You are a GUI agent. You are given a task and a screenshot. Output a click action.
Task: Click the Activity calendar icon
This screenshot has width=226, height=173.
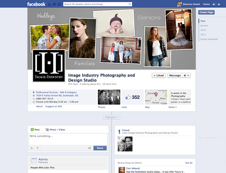pyautogui.click(x=34, y=160)
